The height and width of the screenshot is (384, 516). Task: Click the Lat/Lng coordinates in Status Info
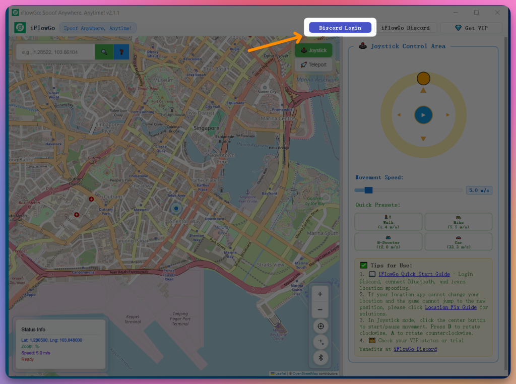[52, 340]
